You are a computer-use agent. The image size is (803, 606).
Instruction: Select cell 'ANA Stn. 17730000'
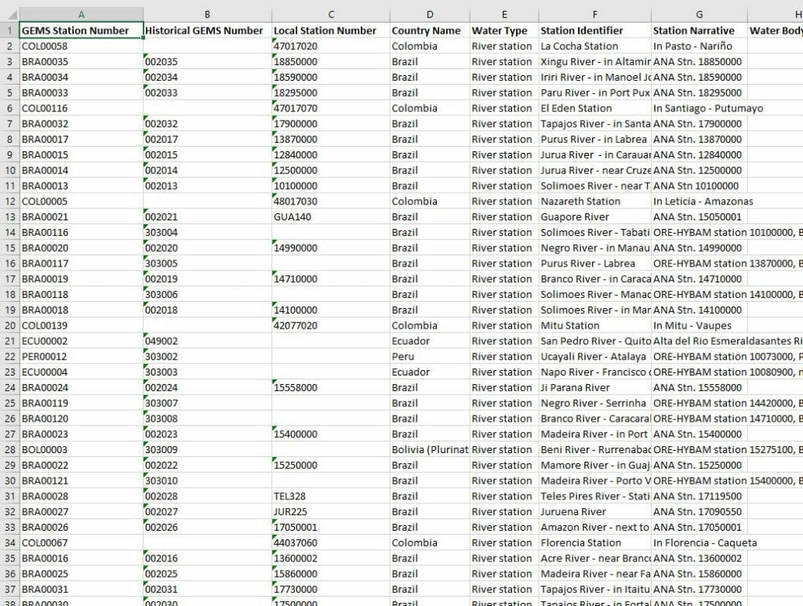pyautogui.click(x=699, y=589)
